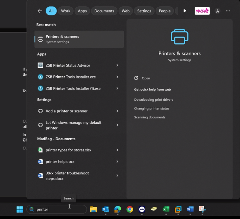Click ZSB Printer Tools Installer.exe icon
The width and height of the screenshot is (240, 219).
tap(41, 77)
